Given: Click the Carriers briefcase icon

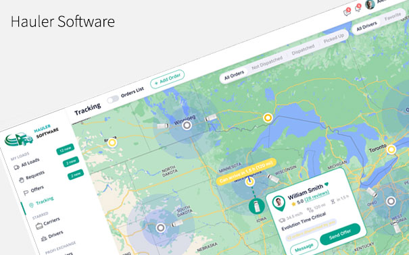Looking at the screenshot, I should click(39, 226).
